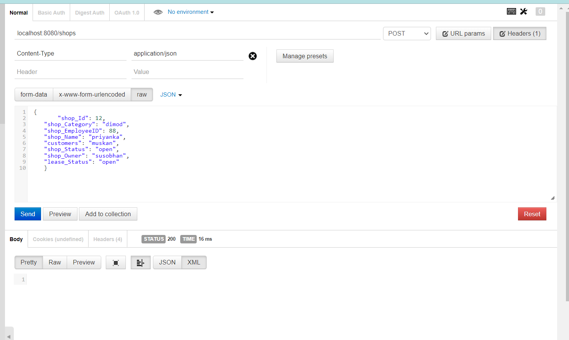Click "shop_EmployeeID" line in editor
Viewport: 569px width, 340px height.
82,131
